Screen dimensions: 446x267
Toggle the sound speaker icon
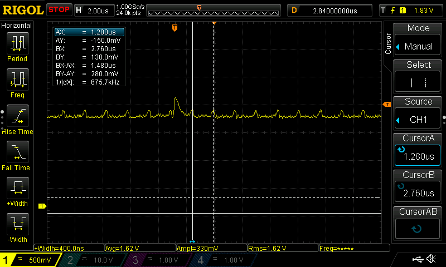(x=431, y=259)
